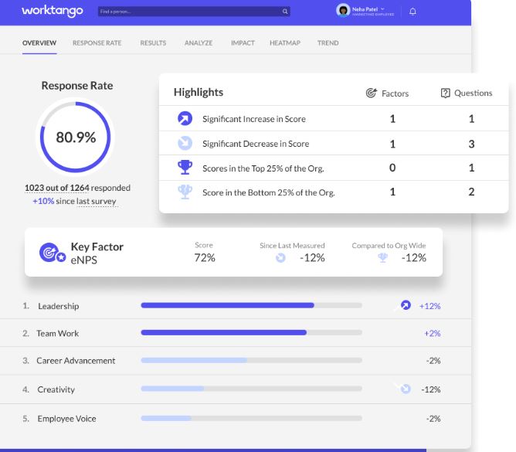Click the Employee Voice score bar
This screenshot has height=452, width=516.
[251, 418]
